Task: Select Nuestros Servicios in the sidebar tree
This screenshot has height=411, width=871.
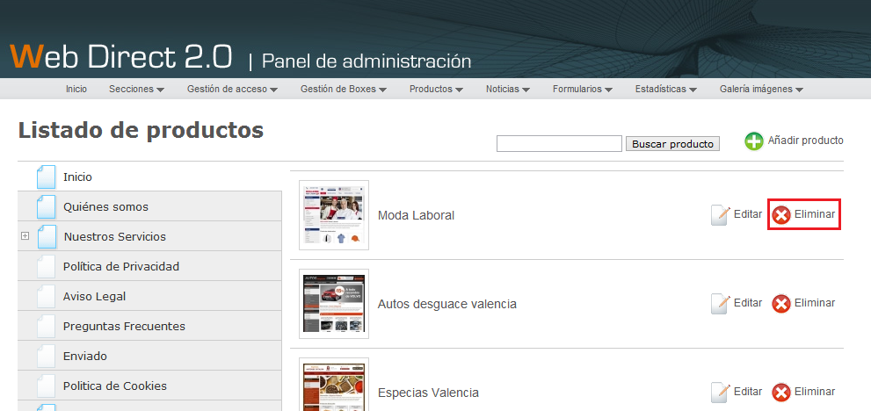Action: 115,236
